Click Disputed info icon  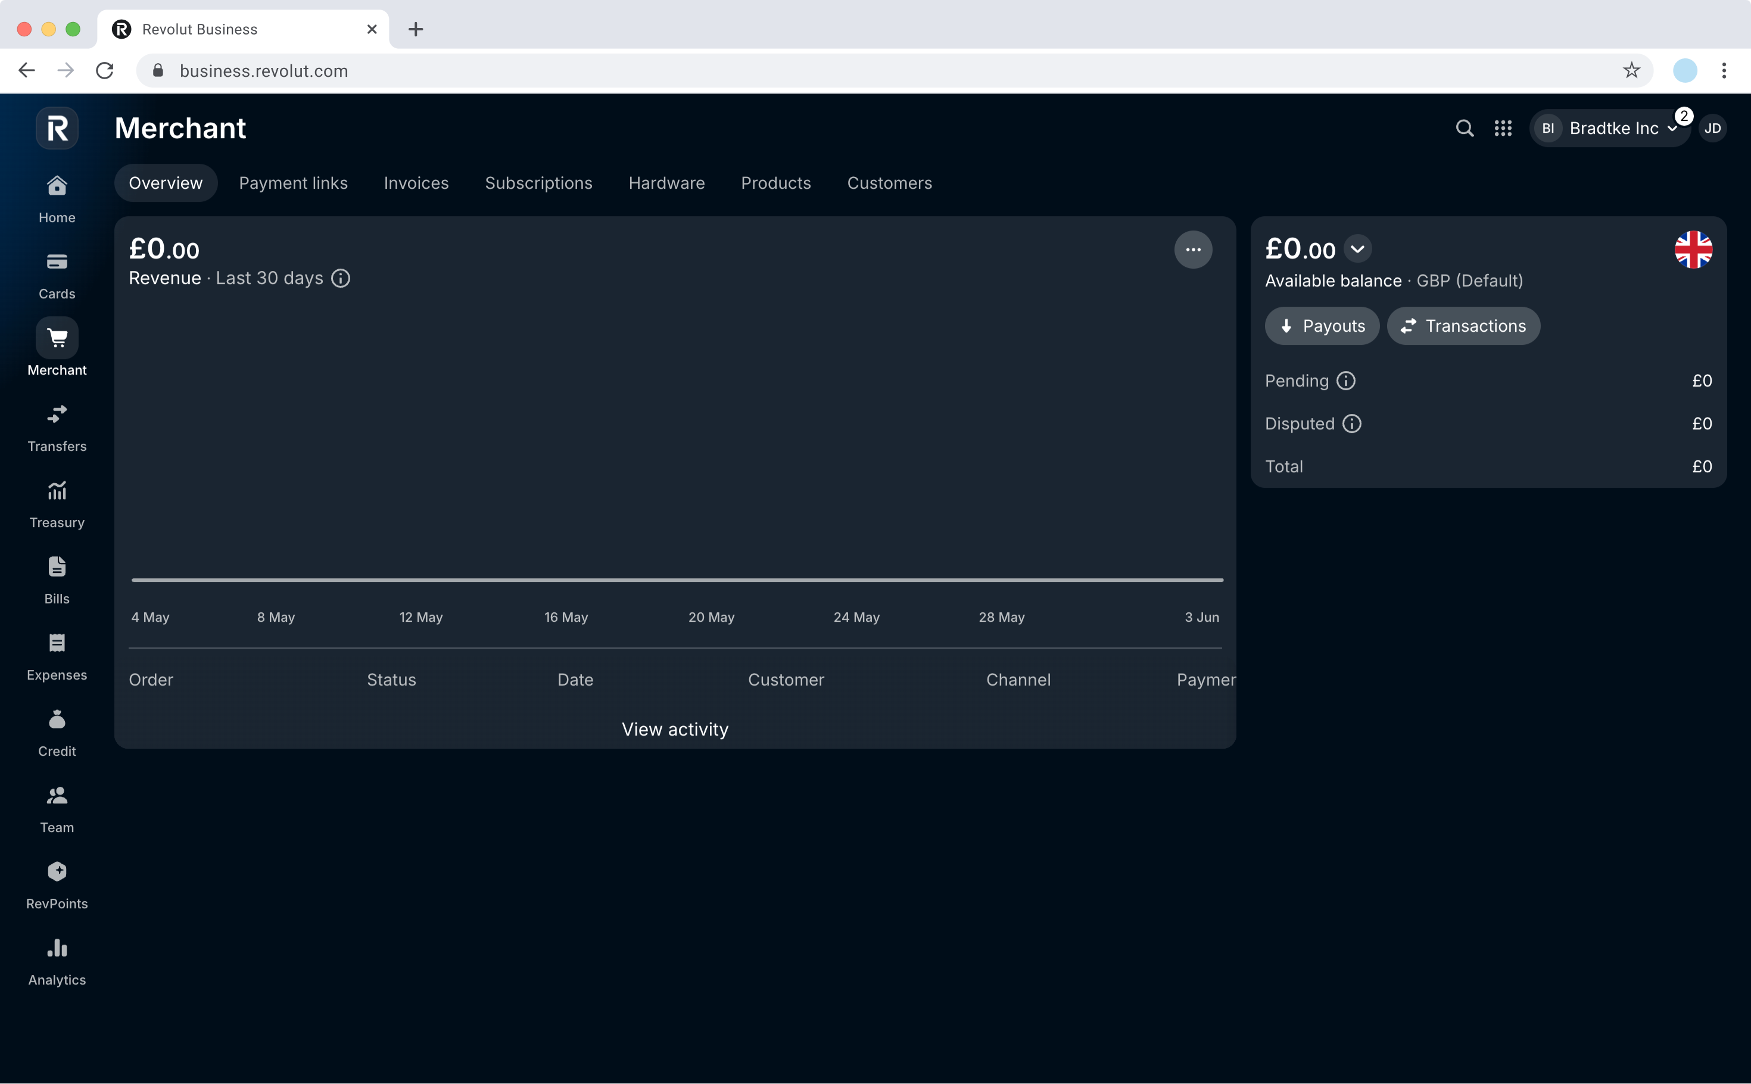coord(1352,423)
